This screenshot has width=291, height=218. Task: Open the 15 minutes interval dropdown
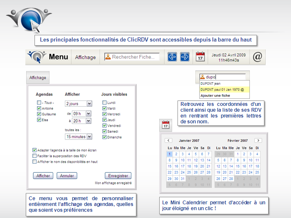coord(79,137)
